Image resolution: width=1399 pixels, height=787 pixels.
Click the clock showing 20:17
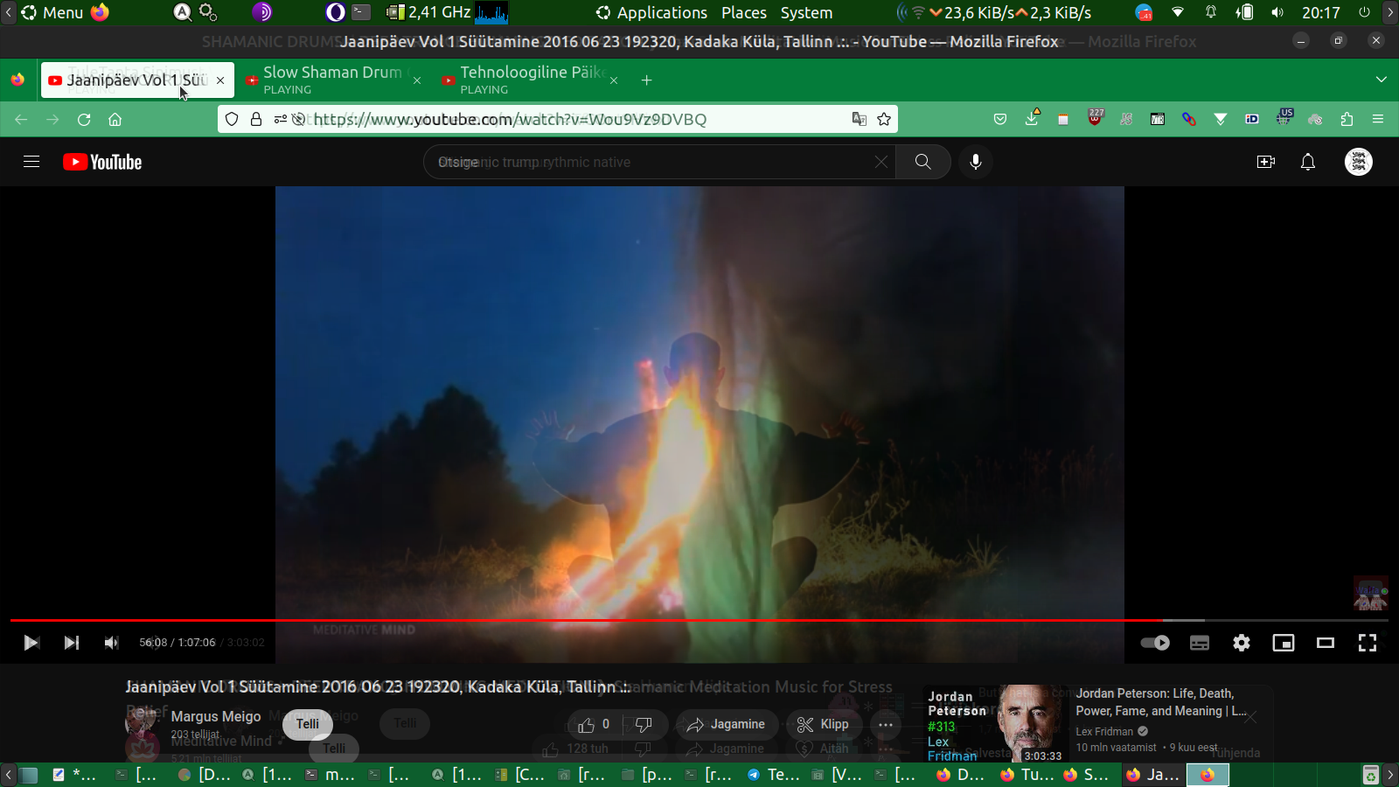[1320, 13]
